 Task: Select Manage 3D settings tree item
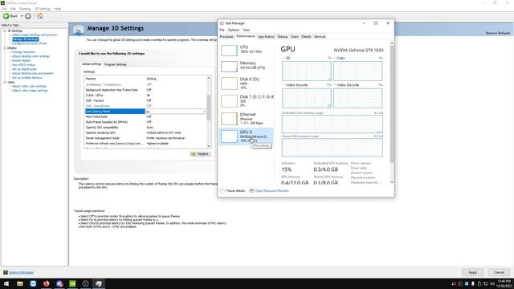25,39
